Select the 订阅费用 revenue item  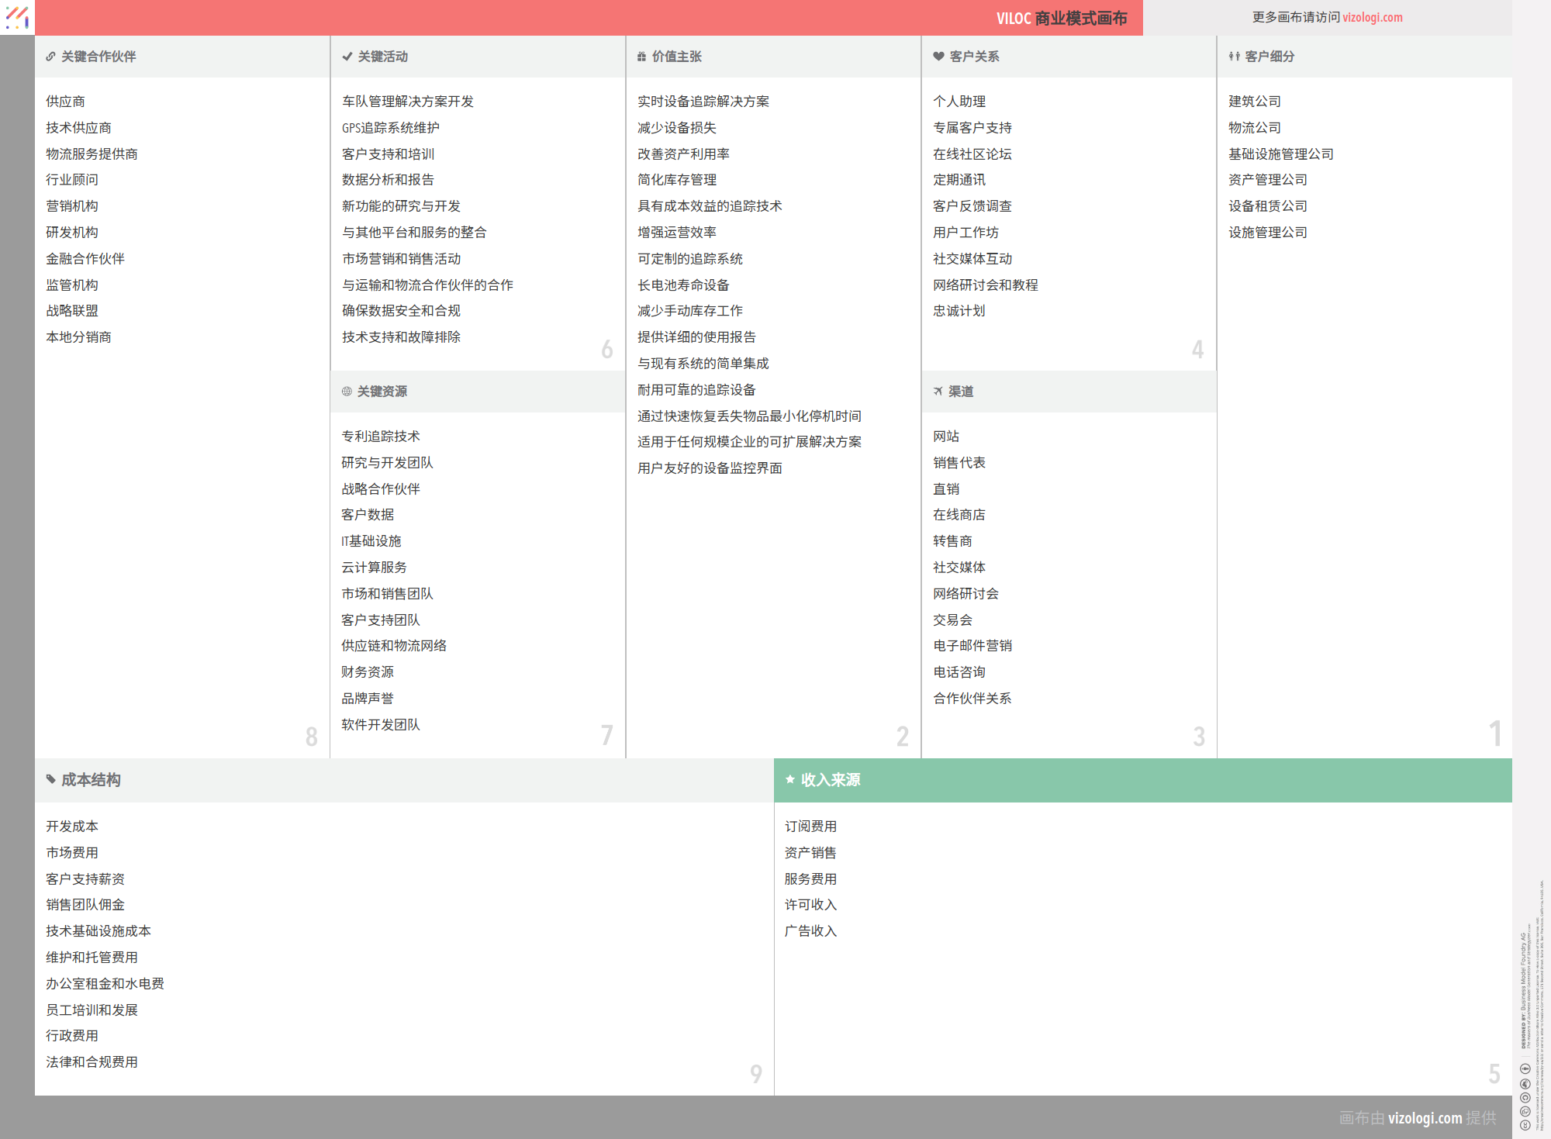[x=810, y=827]
